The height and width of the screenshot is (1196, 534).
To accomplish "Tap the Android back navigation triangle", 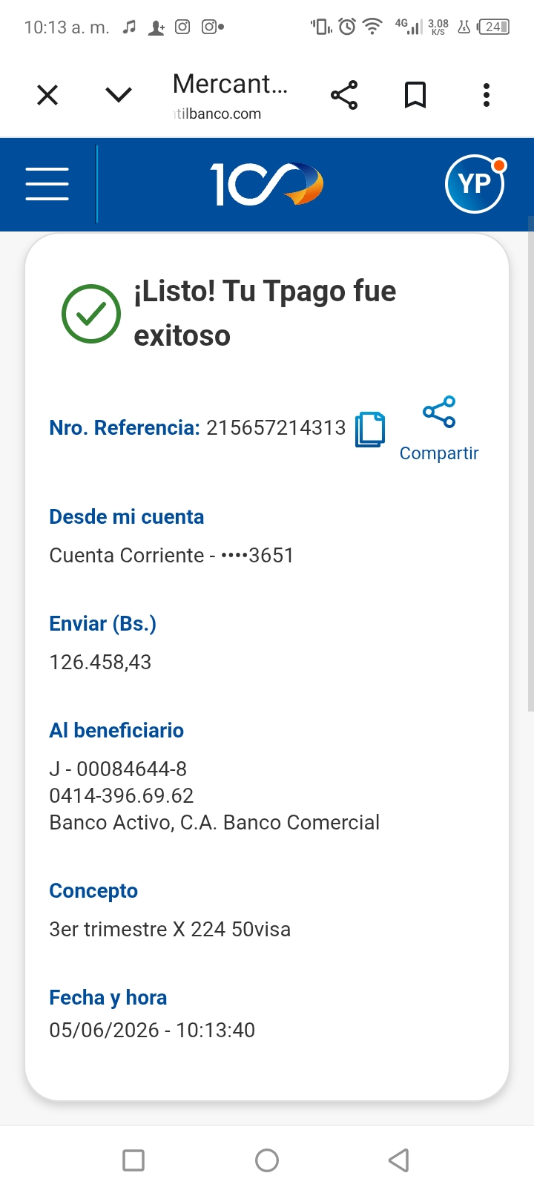I will tap(399, 1160).
